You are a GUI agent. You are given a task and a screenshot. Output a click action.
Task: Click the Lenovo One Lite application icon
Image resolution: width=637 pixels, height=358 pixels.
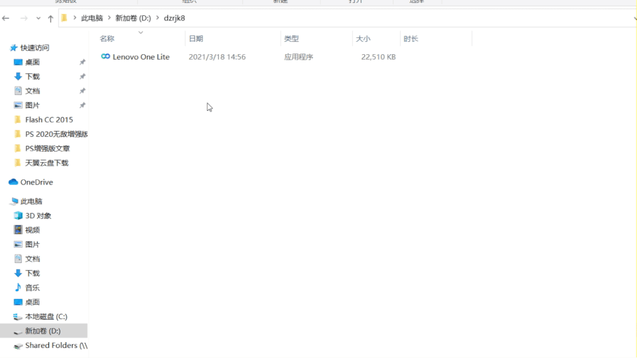pyautogui.click(x=105, y=57)
